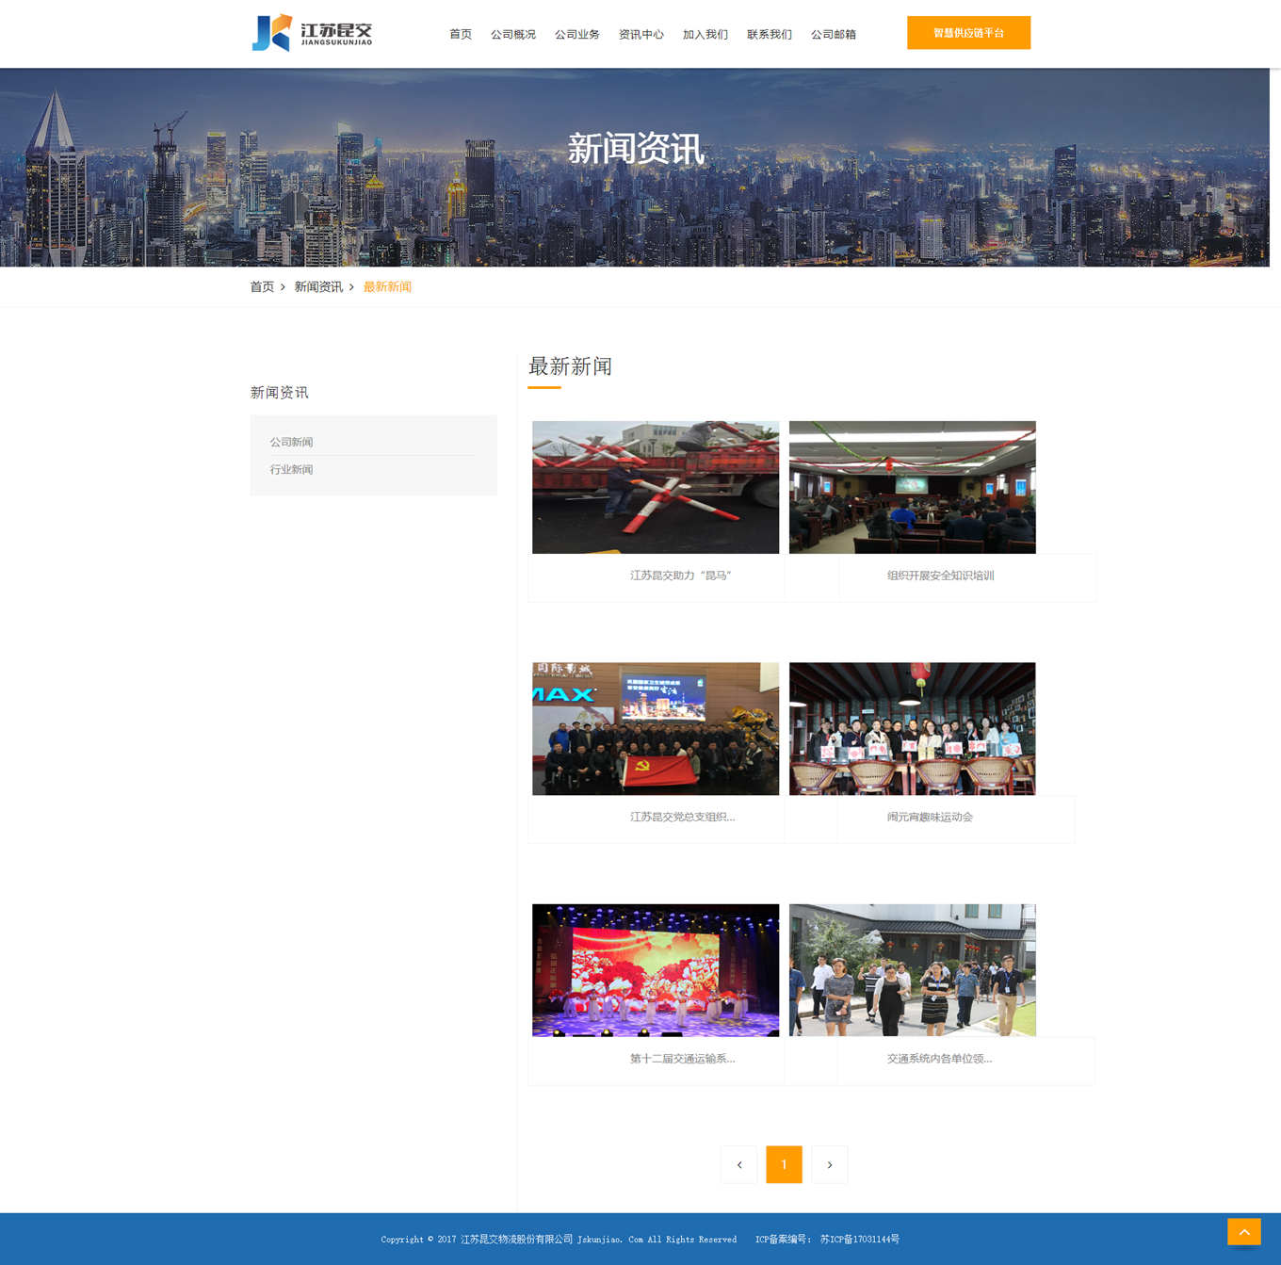
Task: Open the 加入我们 menu item
Action: [x=705, y=35]
